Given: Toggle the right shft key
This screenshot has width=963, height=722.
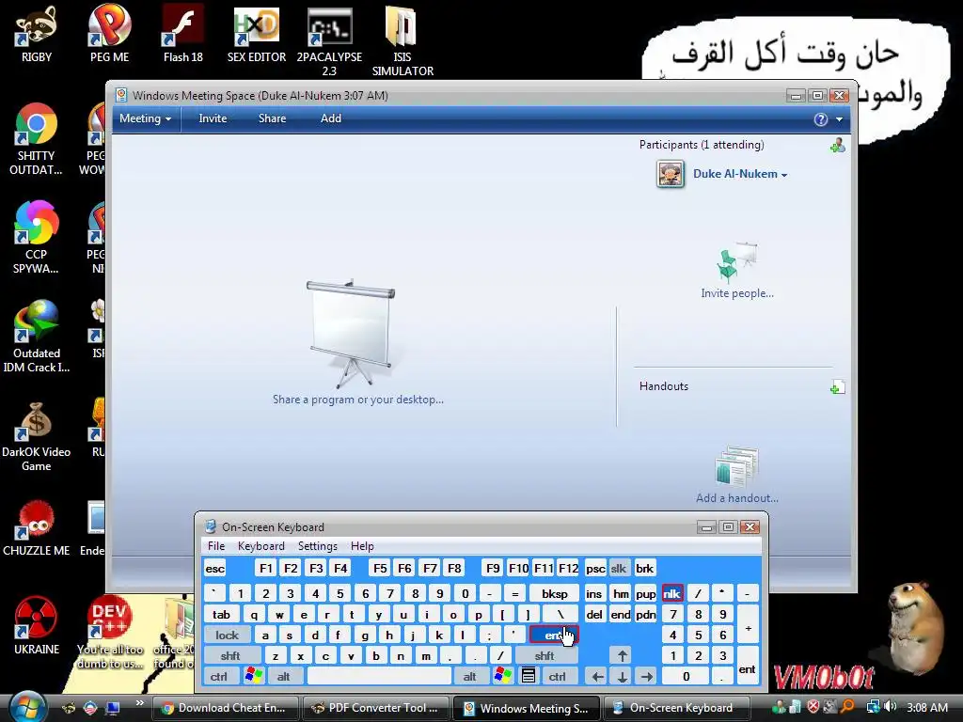Looking at the screenshot, I should 545,655.
